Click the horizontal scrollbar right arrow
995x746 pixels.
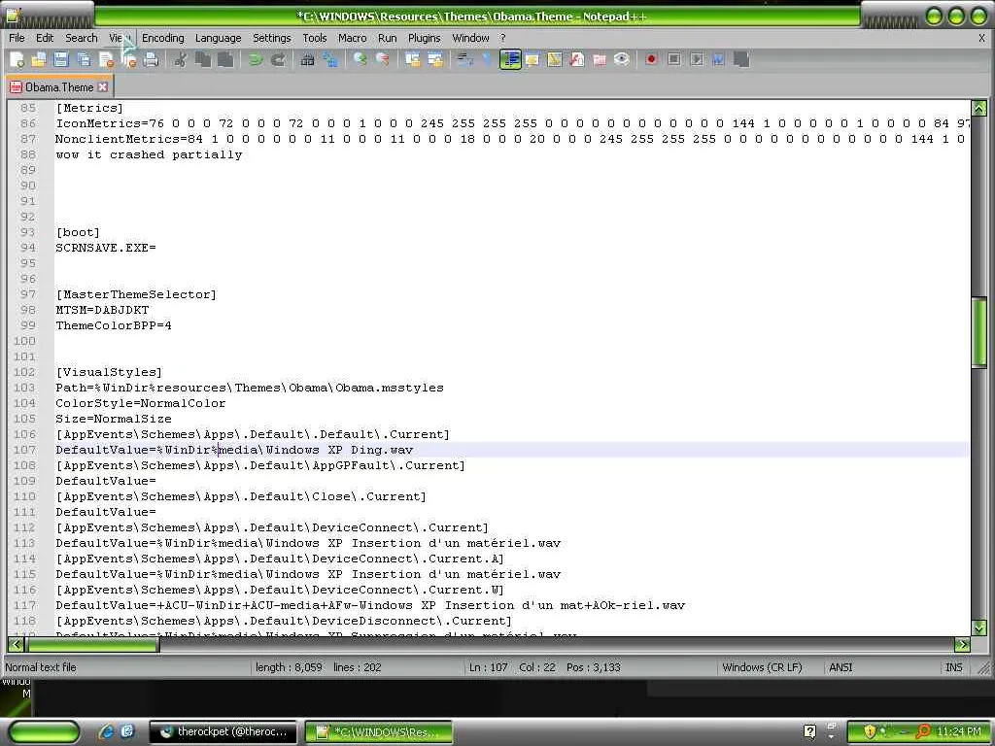coord(962,645)
